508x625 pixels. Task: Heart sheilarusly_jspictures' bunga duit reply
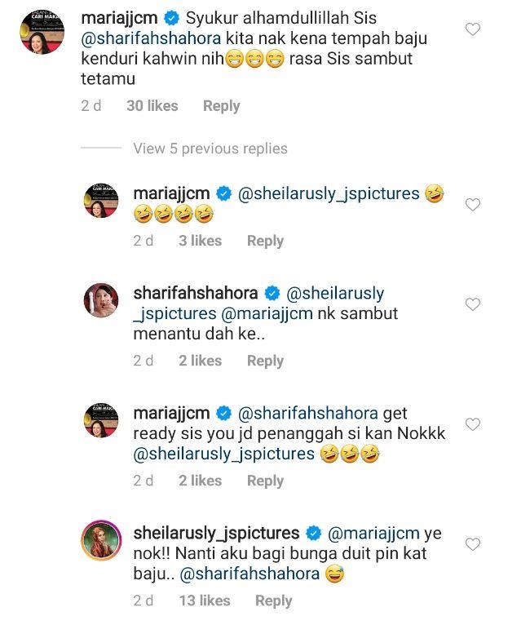(472, 543)
